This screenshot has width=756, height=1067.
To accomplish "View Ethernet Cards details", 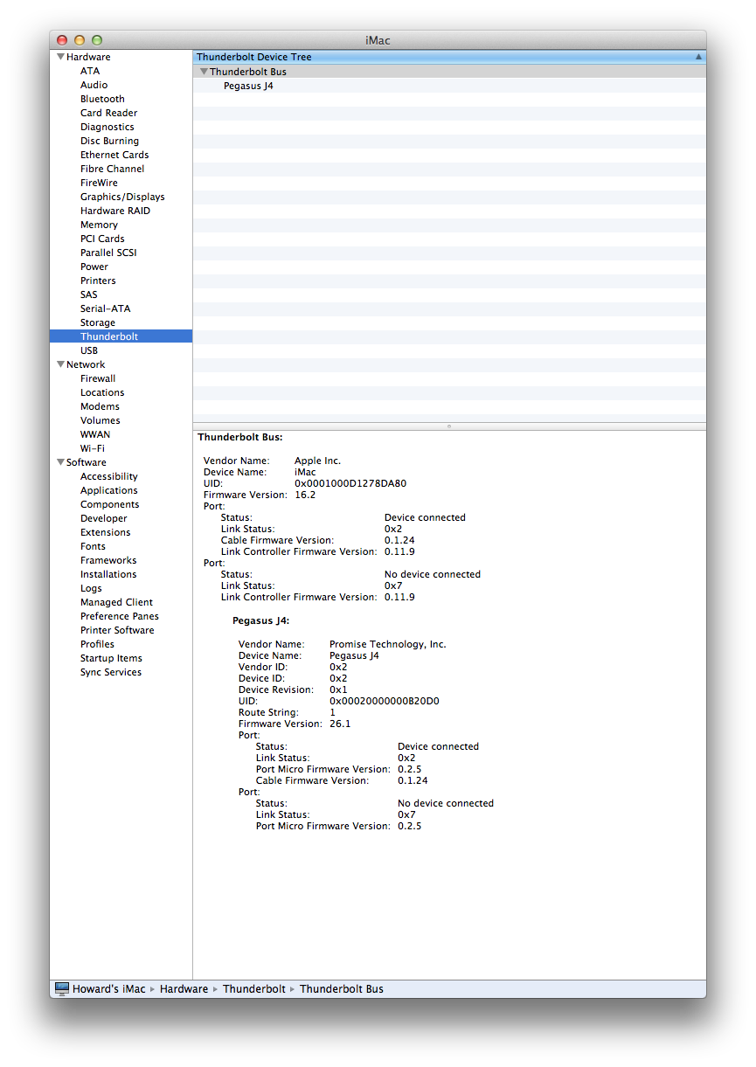I will tap(114, 155).
